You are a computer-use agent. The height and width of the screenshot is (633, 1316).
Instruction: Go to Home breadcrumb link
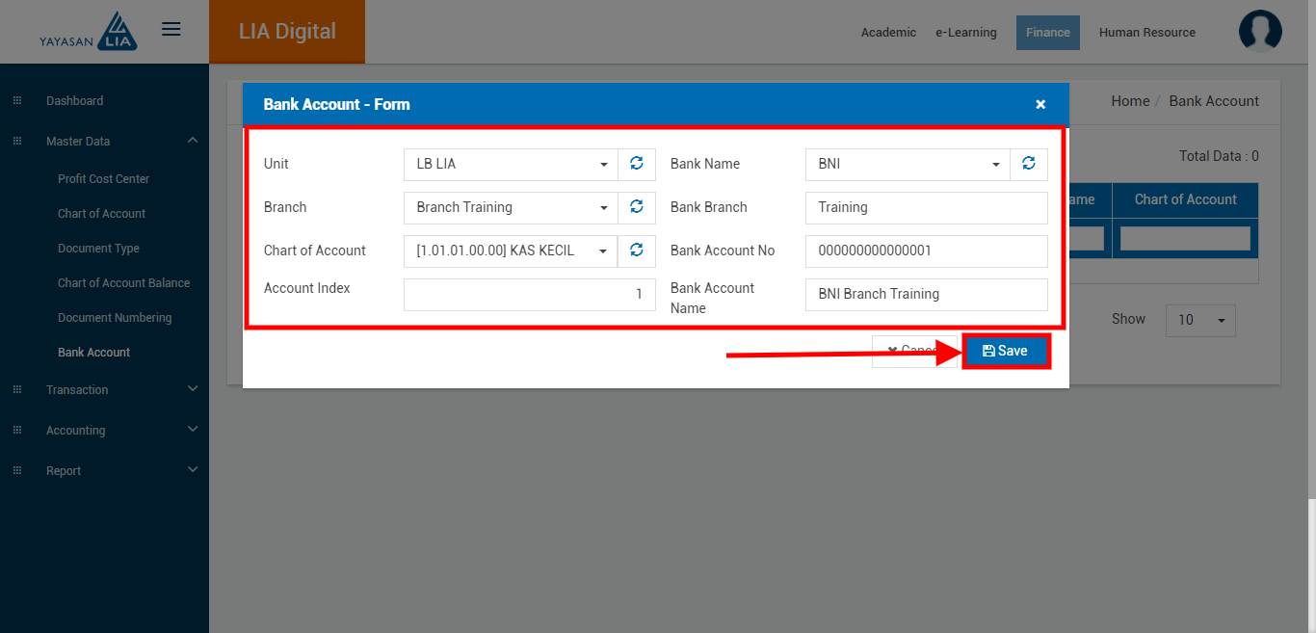tap(1129, 101)
